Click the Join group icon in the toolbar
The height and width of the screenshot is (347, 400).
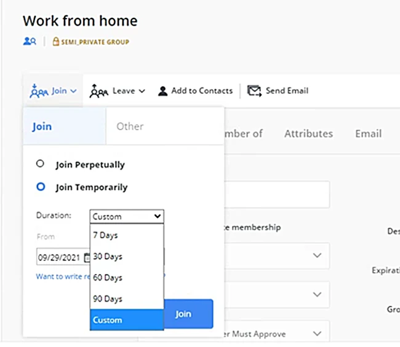click(x=39, y=91)
